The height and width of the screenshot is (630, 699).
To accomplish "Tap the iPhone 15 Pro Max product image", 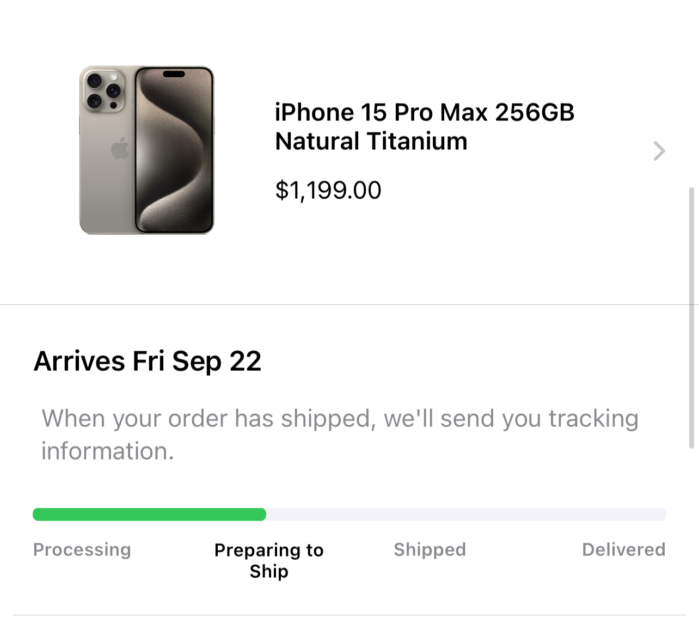I will coord(147,150).
